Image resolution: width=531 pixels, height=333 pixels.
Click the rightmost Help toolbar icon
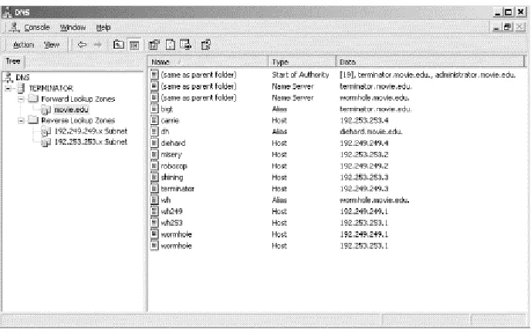point(206,45)
